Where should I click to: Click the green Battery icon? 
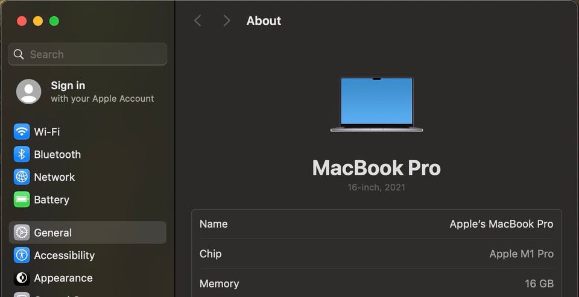[x=22, y=199]
